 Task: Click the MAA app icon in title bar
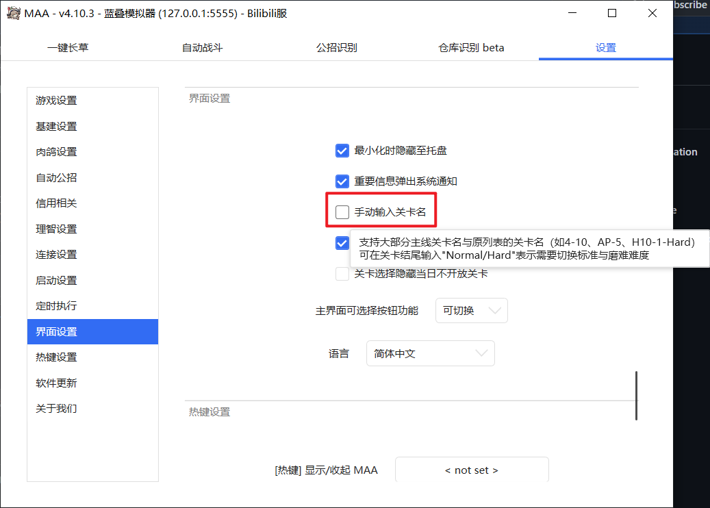click(x=14, y=13)
